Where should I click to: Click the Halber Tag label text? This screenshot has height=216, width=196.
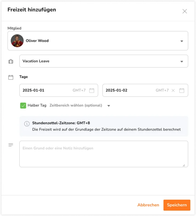pos(37,105)
